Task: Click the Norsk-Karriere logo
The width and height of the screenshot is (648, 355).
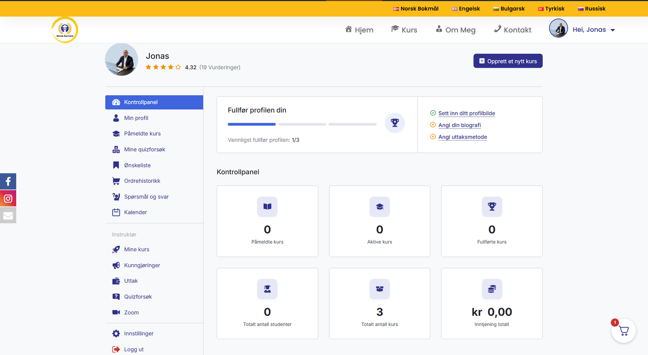Action: (65, 30)
